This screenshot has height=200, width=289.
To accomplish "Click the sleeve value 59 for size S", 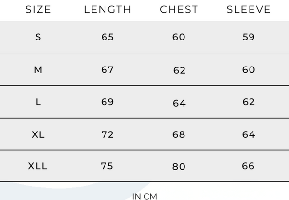I will coord(249,37).
